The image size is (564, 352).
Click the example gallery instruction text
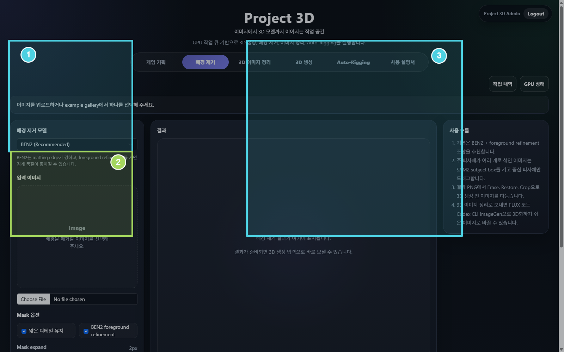[x=85, y=105]
